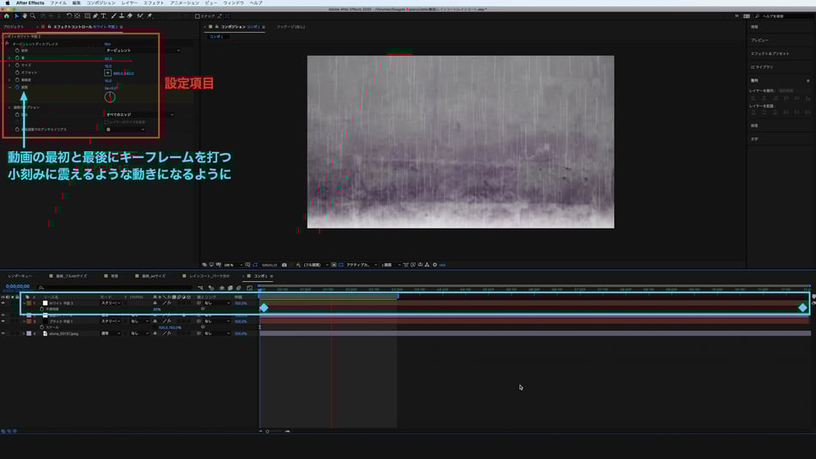Viewport: 816px width, 459px height.
Task: Click the evolution angle dial
Action: click(110, 97)
